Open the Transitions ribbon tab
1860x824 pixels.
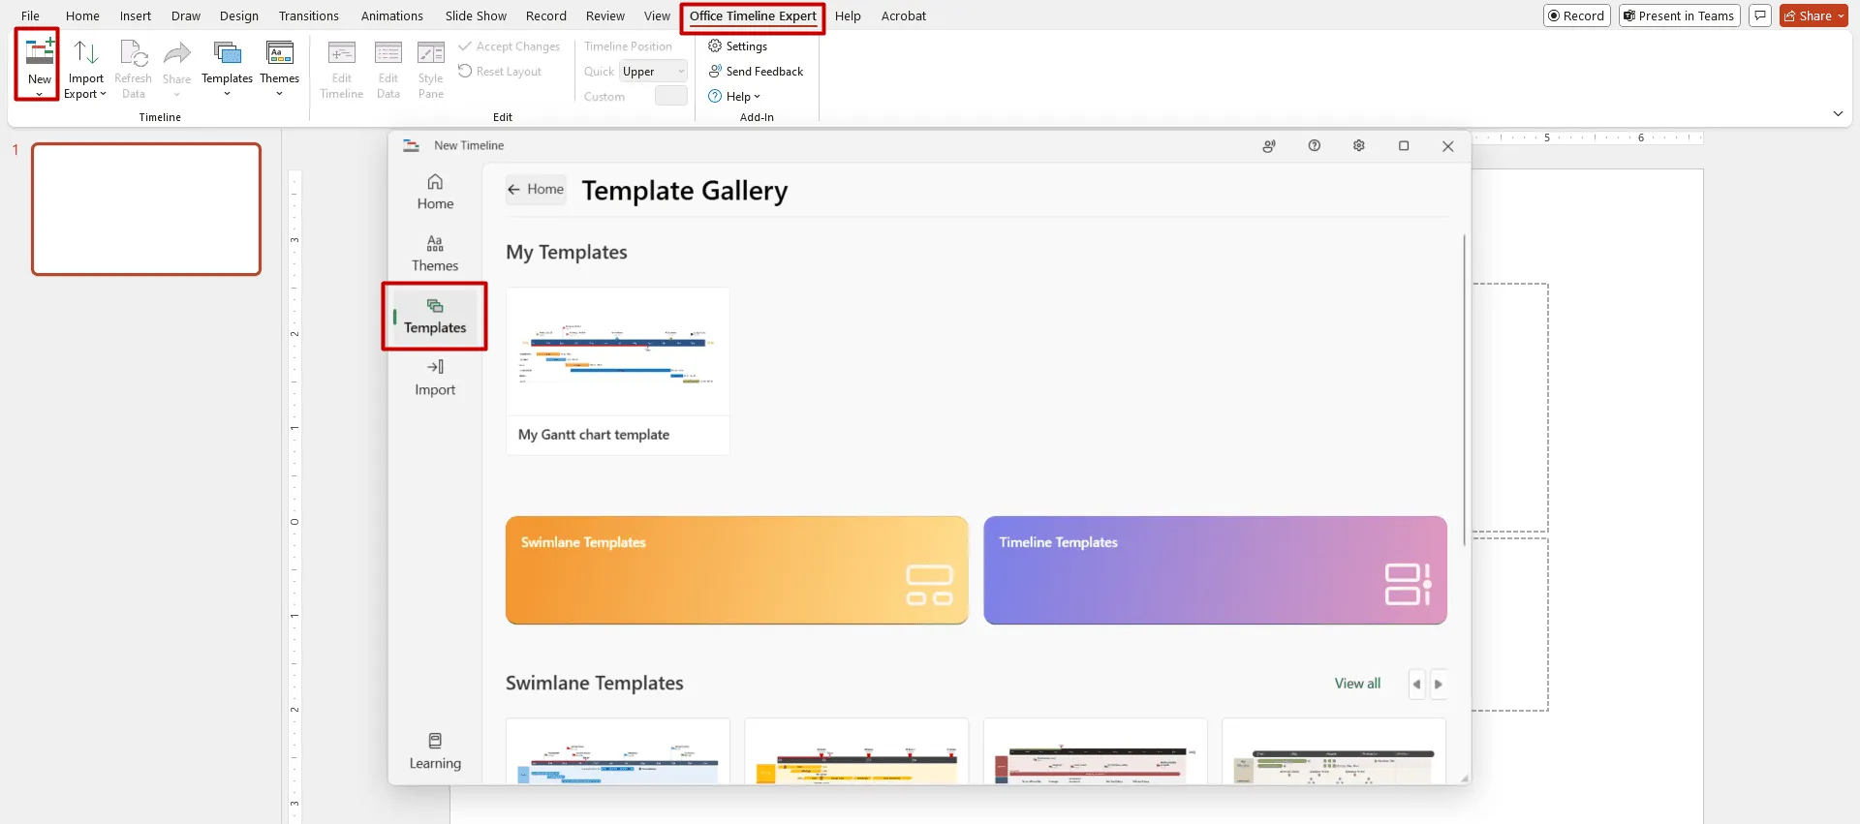click(x=308, y=16)
